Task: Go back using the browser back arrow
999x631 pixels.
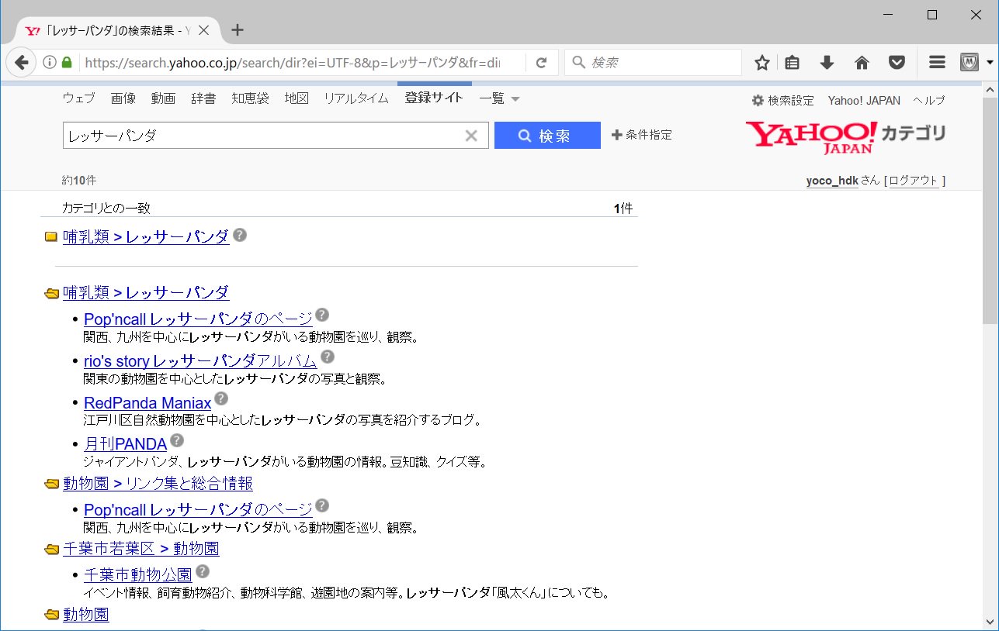Action: coord(22,63)
